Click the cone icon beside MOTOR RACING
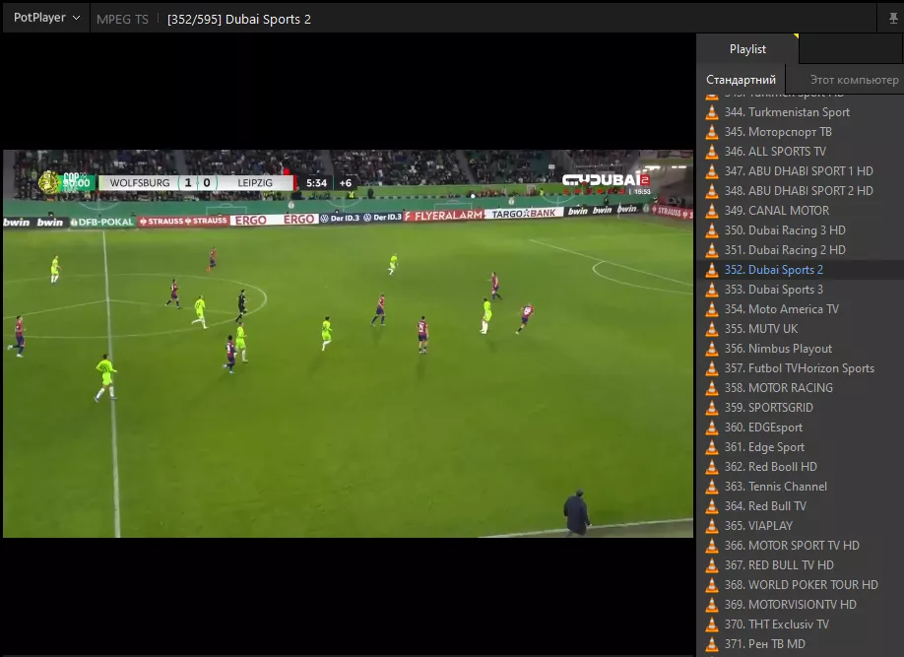This screenshot has height=657, width=904. 712,388
